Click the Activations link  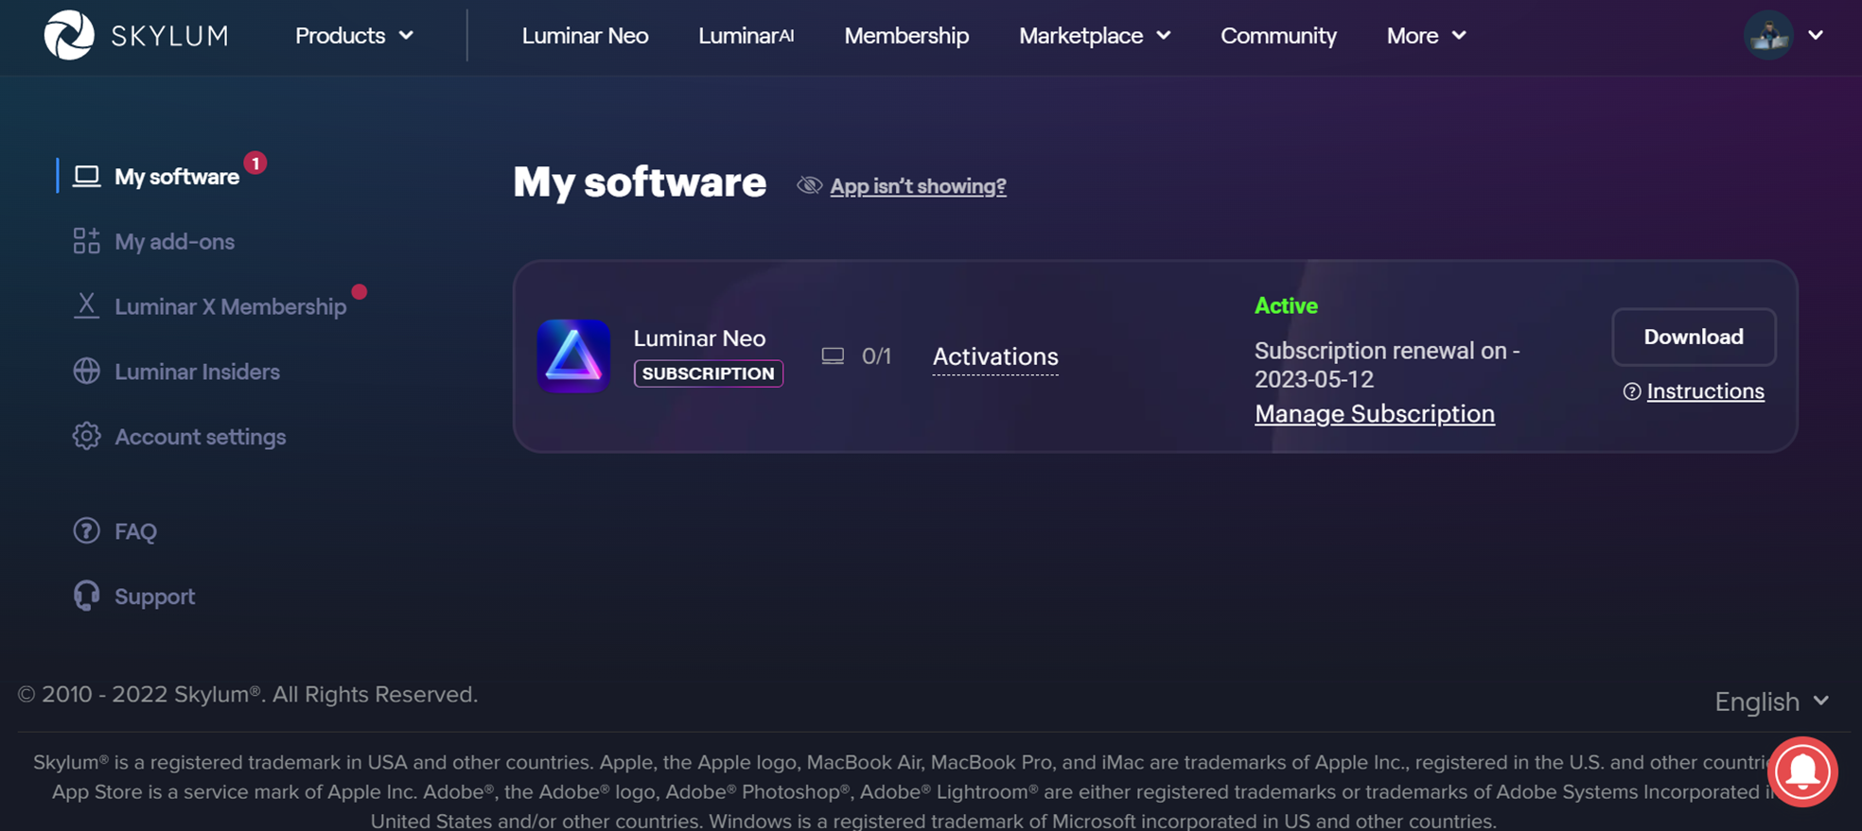[995, 356]
